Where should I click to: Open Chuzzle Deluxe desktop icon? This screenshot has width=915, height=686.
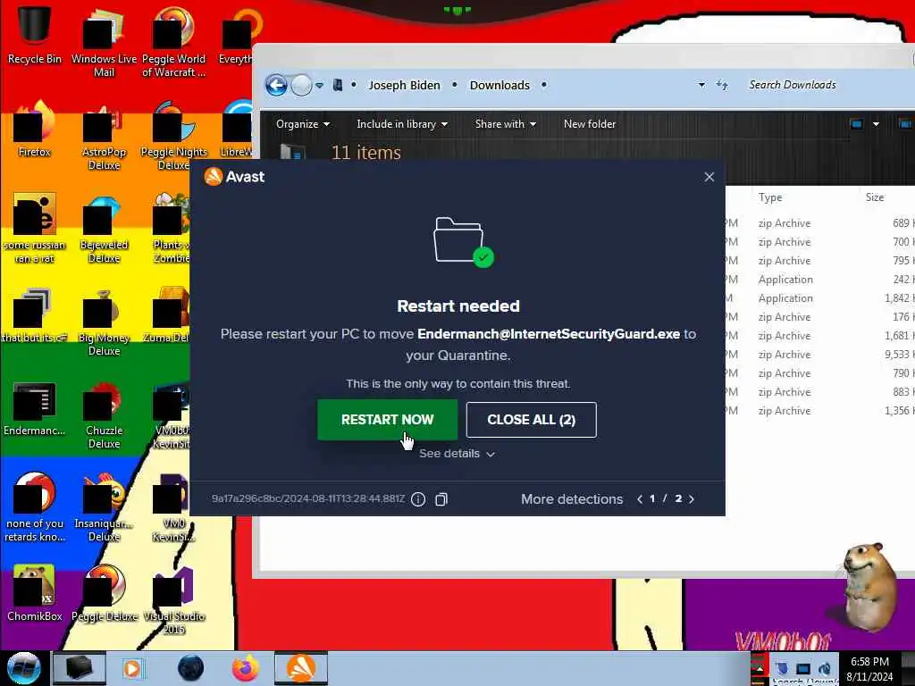click(104, 415)
